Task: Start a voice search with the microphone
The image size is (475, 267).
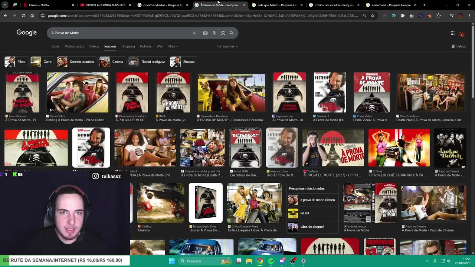Action: [214, 33]
